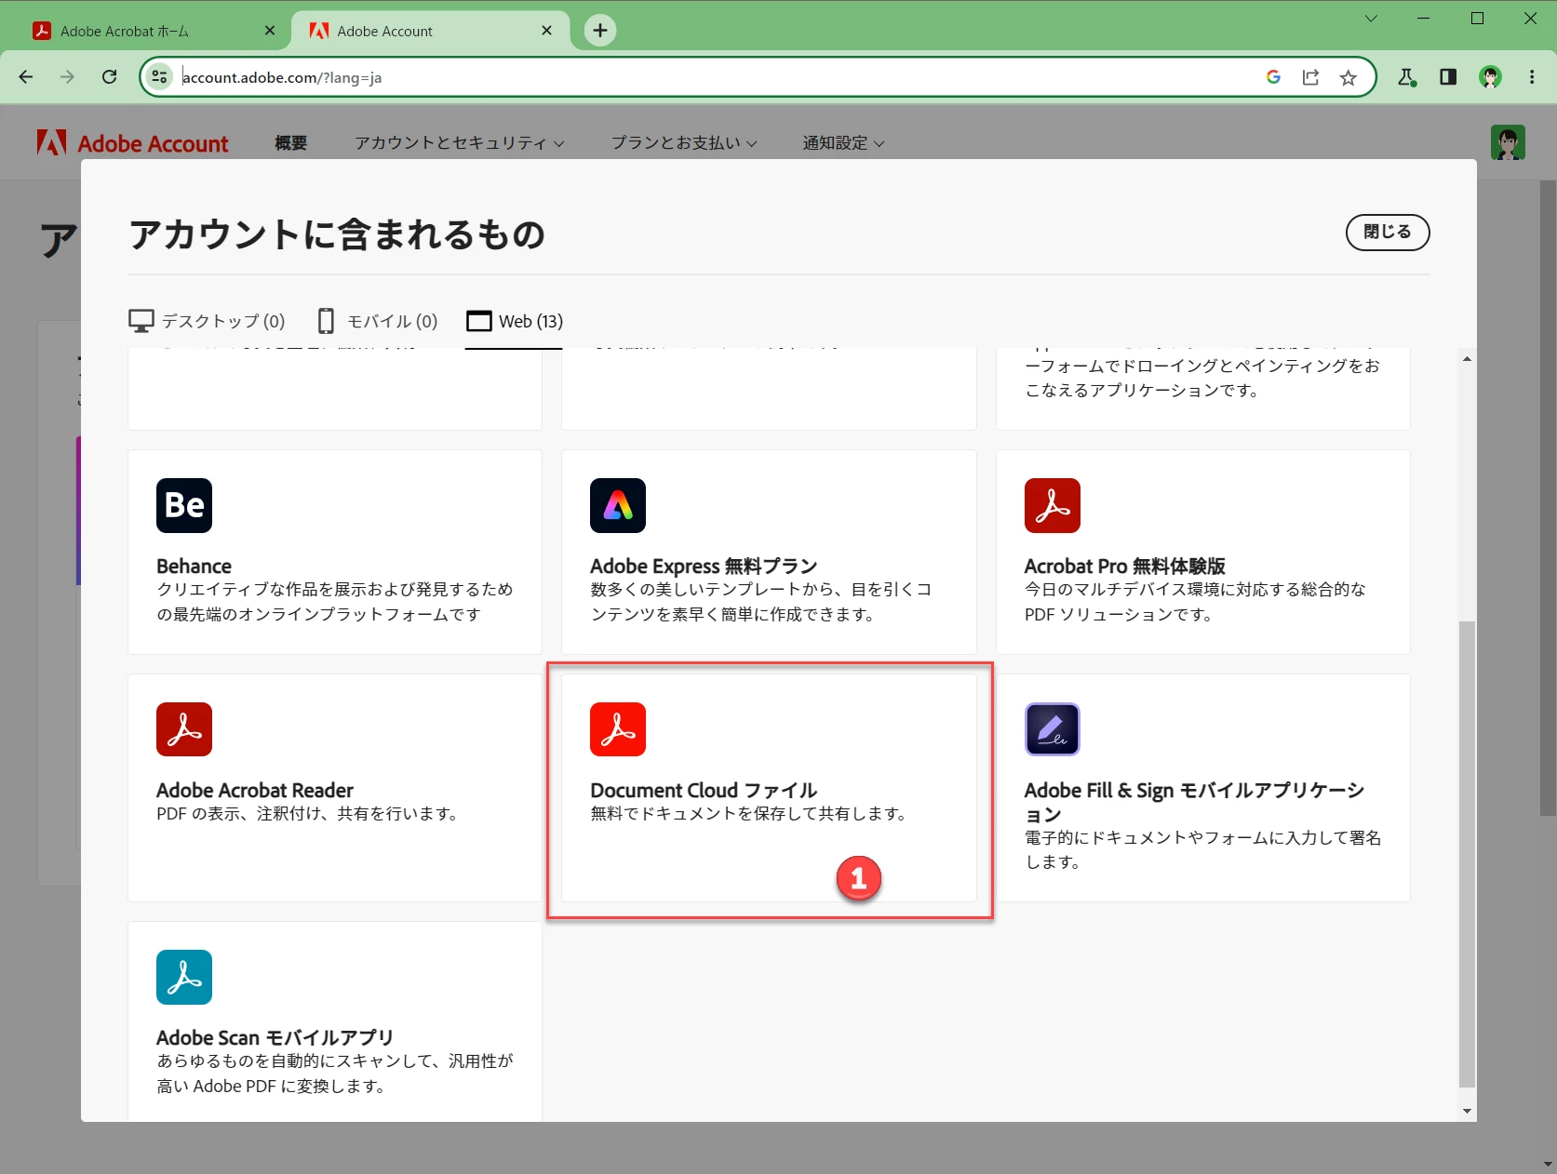Switch to モバイル (0) tab
The image size is (1557, 1174).
tap(377, 321)
